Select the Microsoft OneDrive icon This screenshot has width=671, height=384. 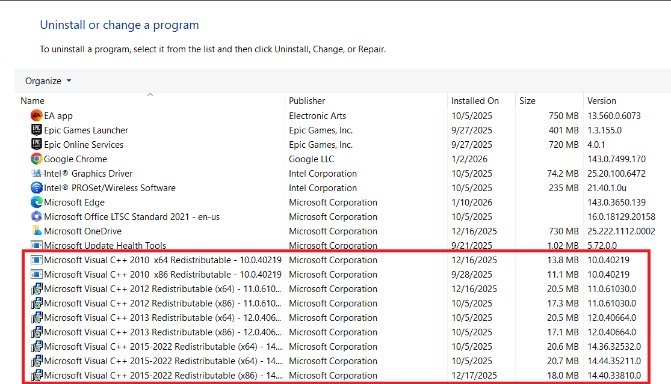tap(36, 231)
